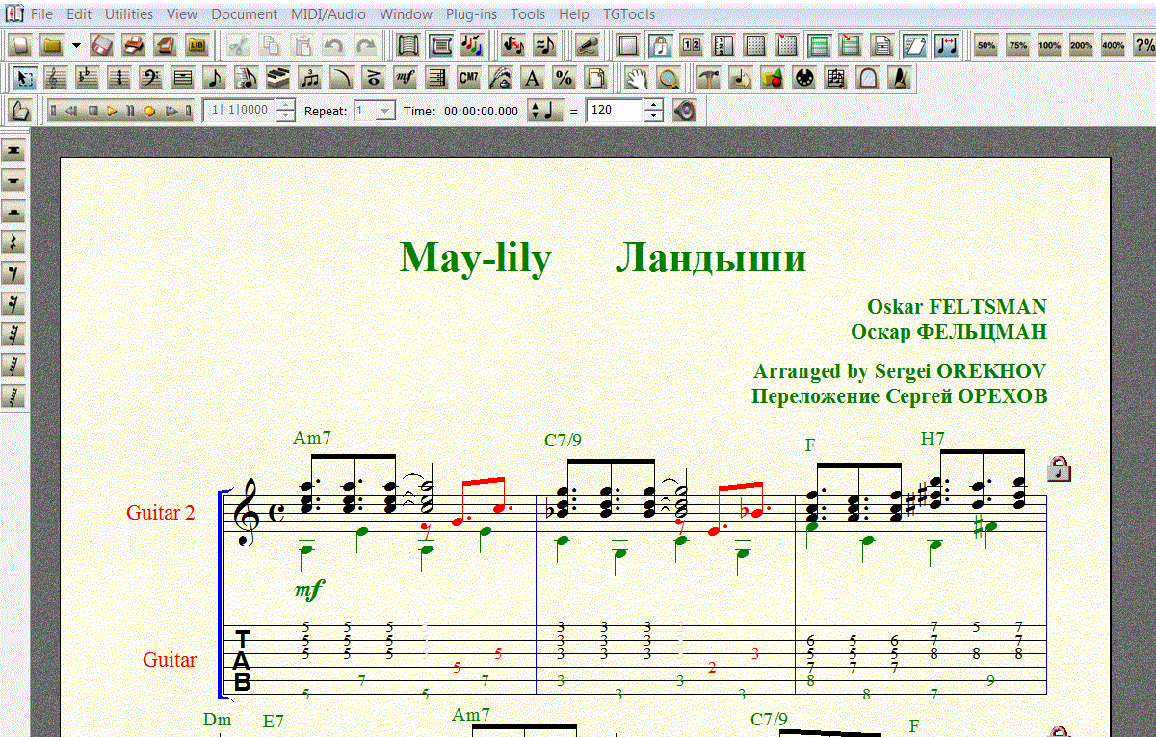The image size is (1156, 737).
Task: Pause playback with the pause button
Action: coord(130,111)
